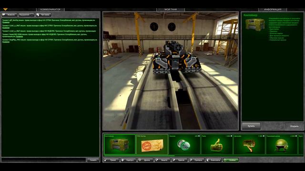Image resolution: width=305 pixels, height=171 pixels.
Task: Click into the chat message input field
Action: coord(43,160)
